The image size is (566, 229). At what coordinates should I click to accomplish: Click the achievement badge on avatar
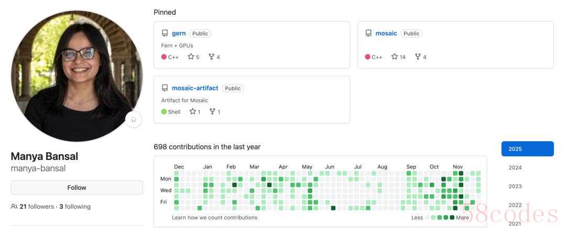click(x=134, y=119)
